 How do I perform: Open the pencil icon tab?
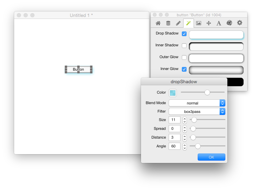tap(178, 23)
